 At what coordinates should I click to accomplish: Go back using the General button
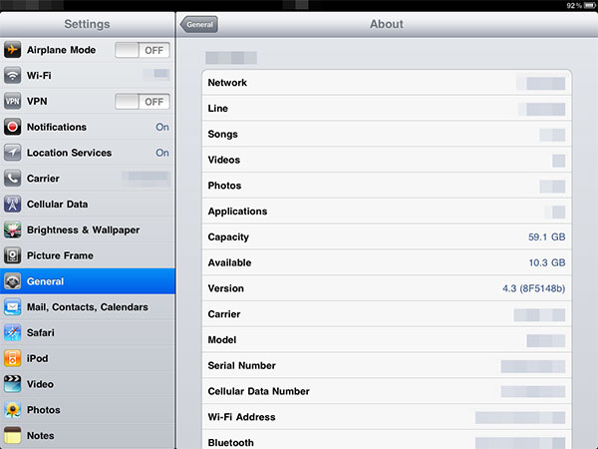coord(199,24)
